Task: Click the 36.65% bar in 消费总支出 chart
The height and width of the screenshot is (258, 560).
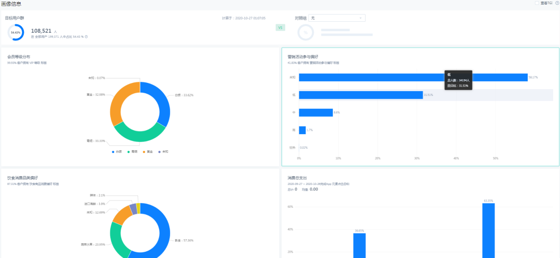Action: [x=359, y=246]
